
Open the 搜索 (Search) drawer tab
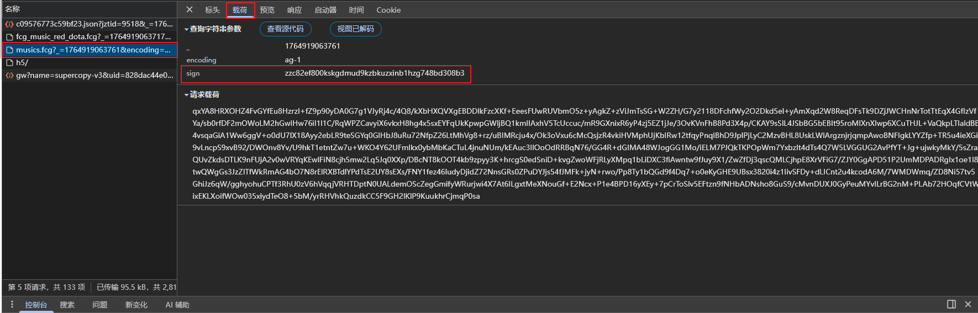point(67,305)
